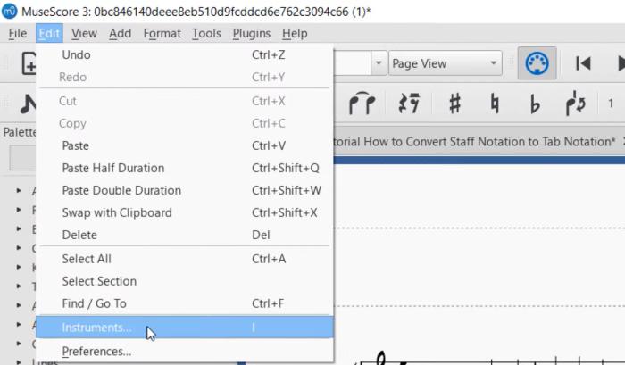This screenshot has height=365, width=625.
Task: Open the zoom level dropdown arrow
Action: click(x=378, y=63)
